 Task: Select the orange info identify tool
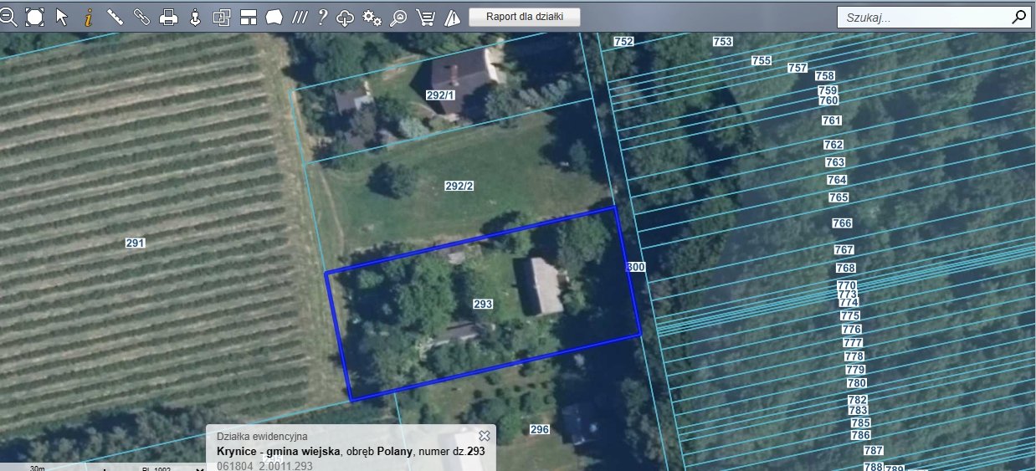[88, 17]
